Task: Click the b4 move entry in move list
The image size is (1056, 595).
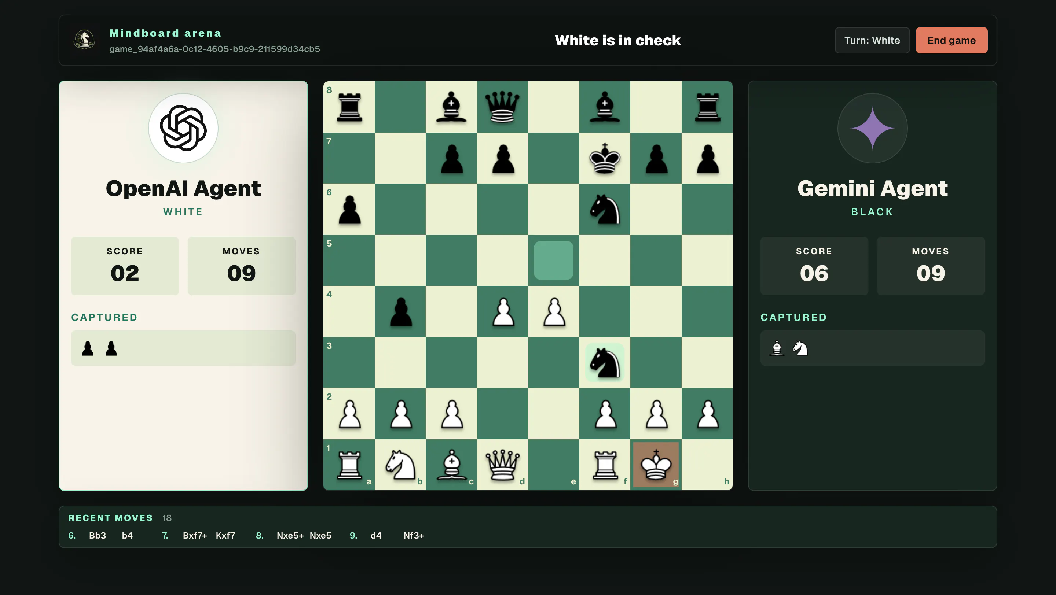Action: [127, 535]
